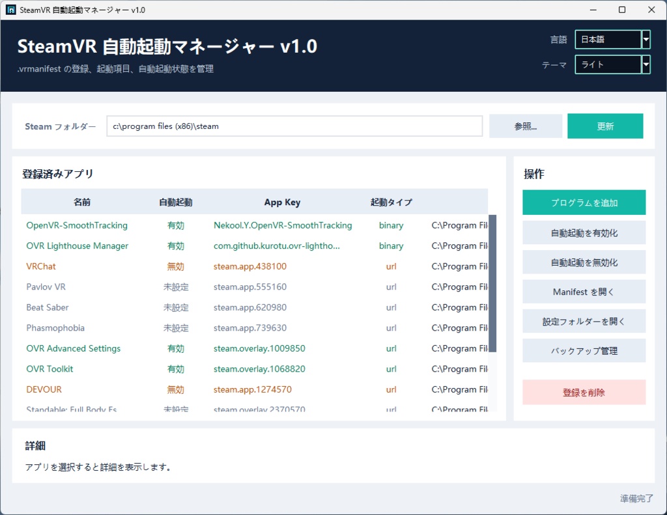
Task: Click 自動起動を無効化 button
Action: [x=584, y=262]
